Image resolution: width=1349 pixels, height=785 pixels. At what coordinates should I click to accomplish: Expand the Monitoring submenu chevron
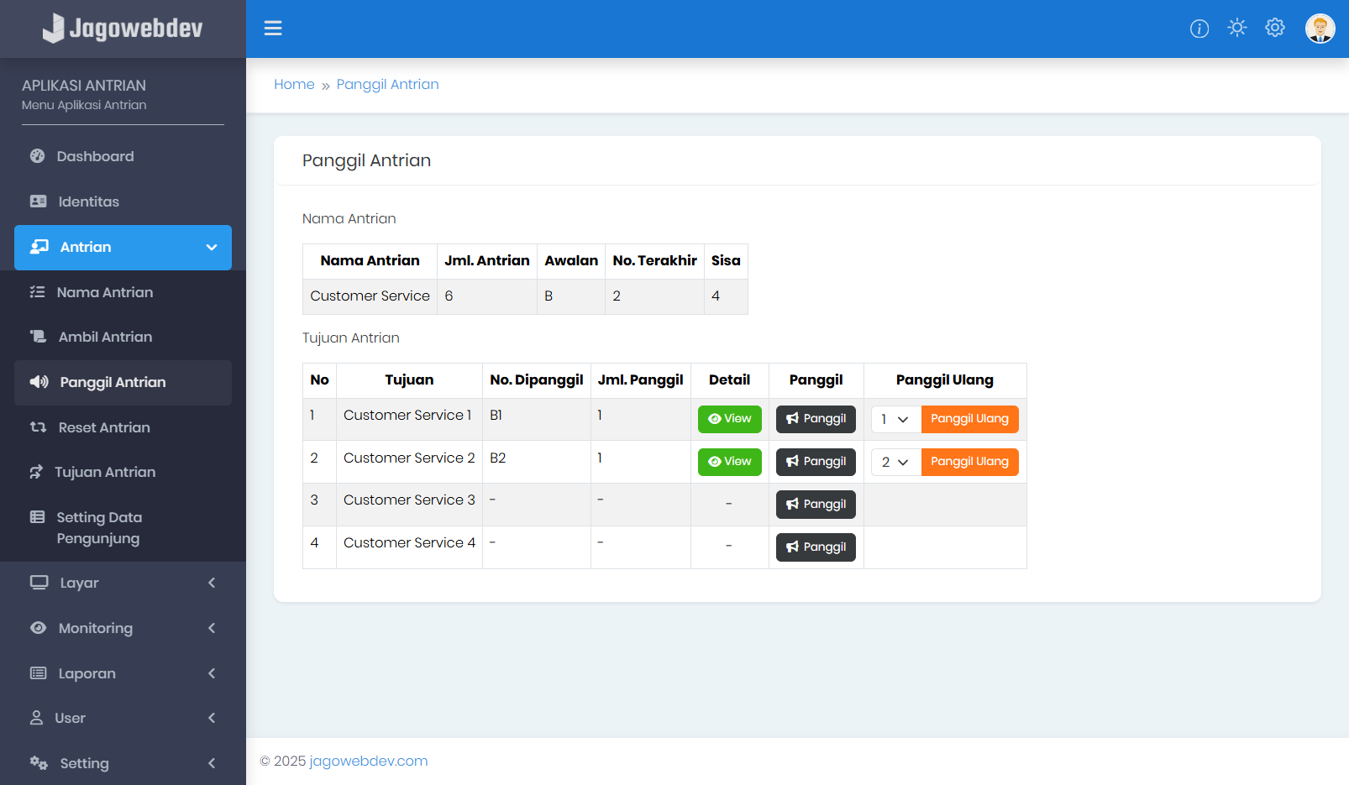coord(212,628)
